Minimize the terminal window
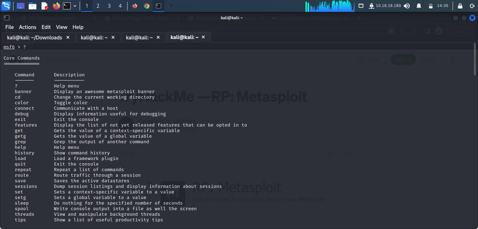 pos(456,18)
